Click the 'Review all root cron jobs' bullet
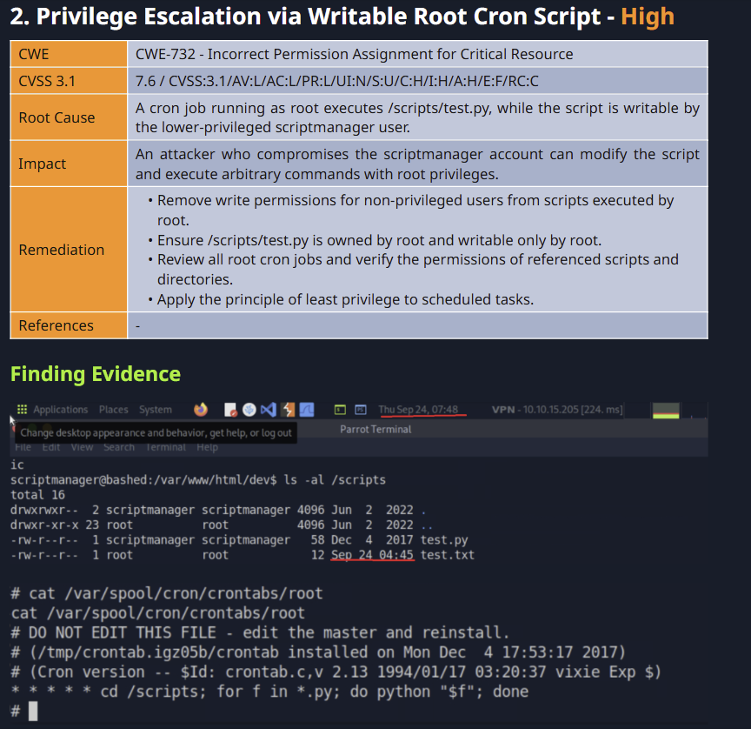The width and height of the screenshot is (751, 729). pos(417,270)
